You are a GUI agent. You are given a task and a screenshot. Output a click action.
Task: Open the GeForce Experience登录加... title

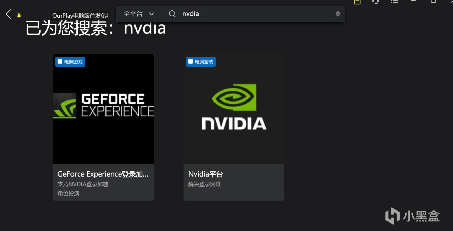pyautogui.click(x=103, y=174)
